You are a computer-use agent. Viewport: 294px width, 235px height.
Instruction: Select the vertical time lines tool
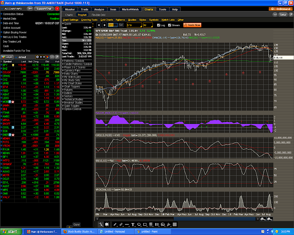(157, 224)
